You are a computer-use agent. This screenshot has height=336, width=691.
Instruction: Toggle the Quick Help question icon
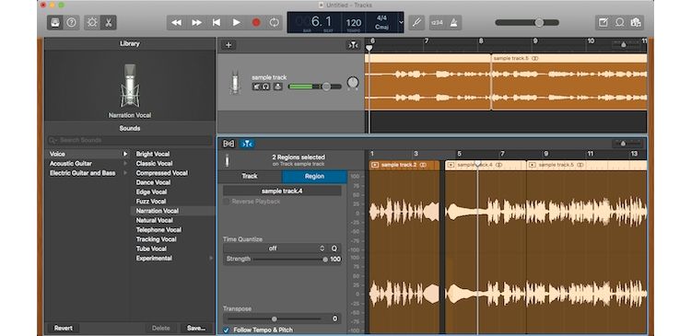point(71,22)
